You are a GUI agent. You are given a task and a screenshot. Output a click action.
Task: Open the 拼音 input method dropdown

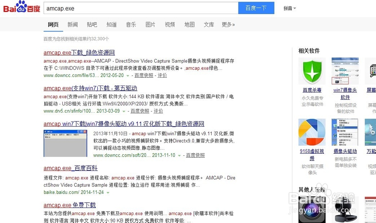[290, 8]
